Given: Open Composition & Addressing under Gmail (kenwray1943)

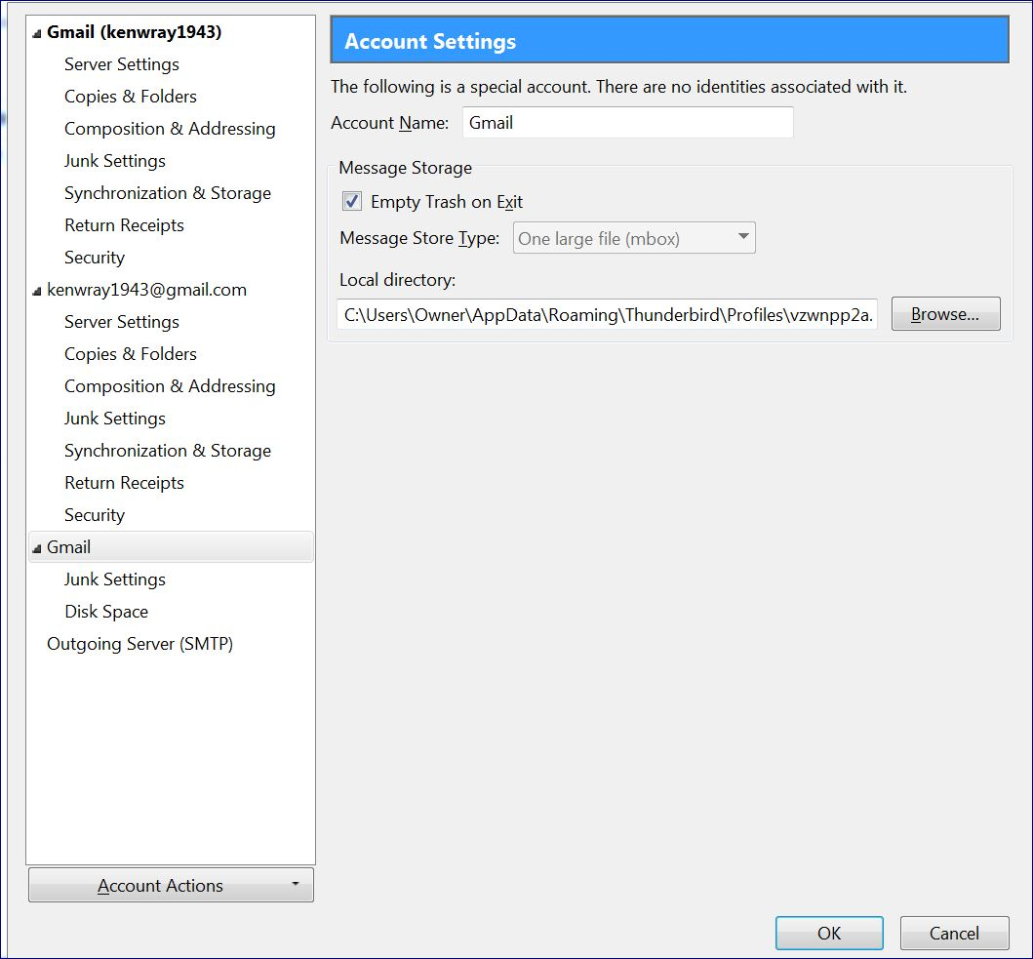Looking at the screenshot, I should point(170,129).
